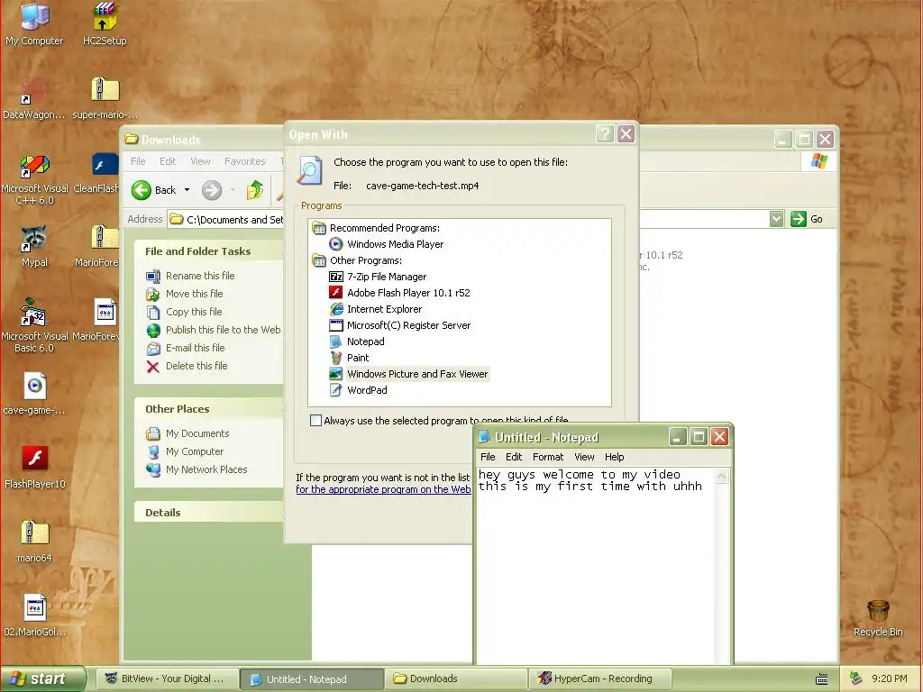Select Windows Picture and Fax Viewer
The height and width of the screenshot is (692, 923).
pyautogui.click(x=409, y=374)
